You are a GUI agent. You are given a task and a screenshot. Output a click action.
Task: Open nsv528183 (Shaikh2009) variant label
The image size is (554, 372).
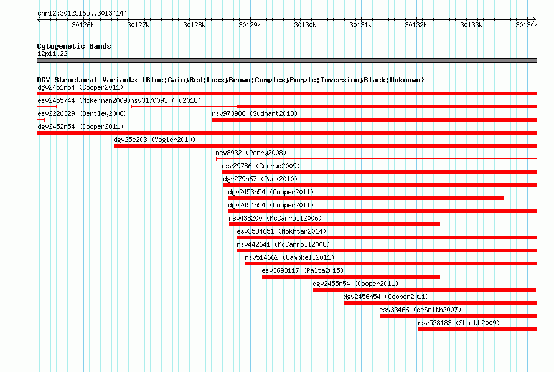click(459, 323)
